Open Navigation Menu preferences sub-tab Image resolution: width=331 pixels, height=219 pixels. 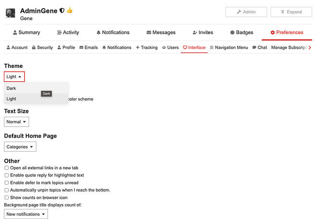click(229, 47)
